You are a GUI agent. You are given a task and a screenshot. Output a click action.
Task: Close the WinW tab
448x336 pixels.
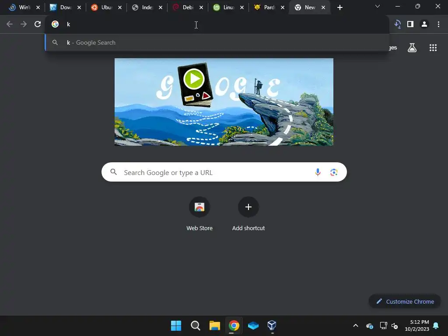click(38, 7)
